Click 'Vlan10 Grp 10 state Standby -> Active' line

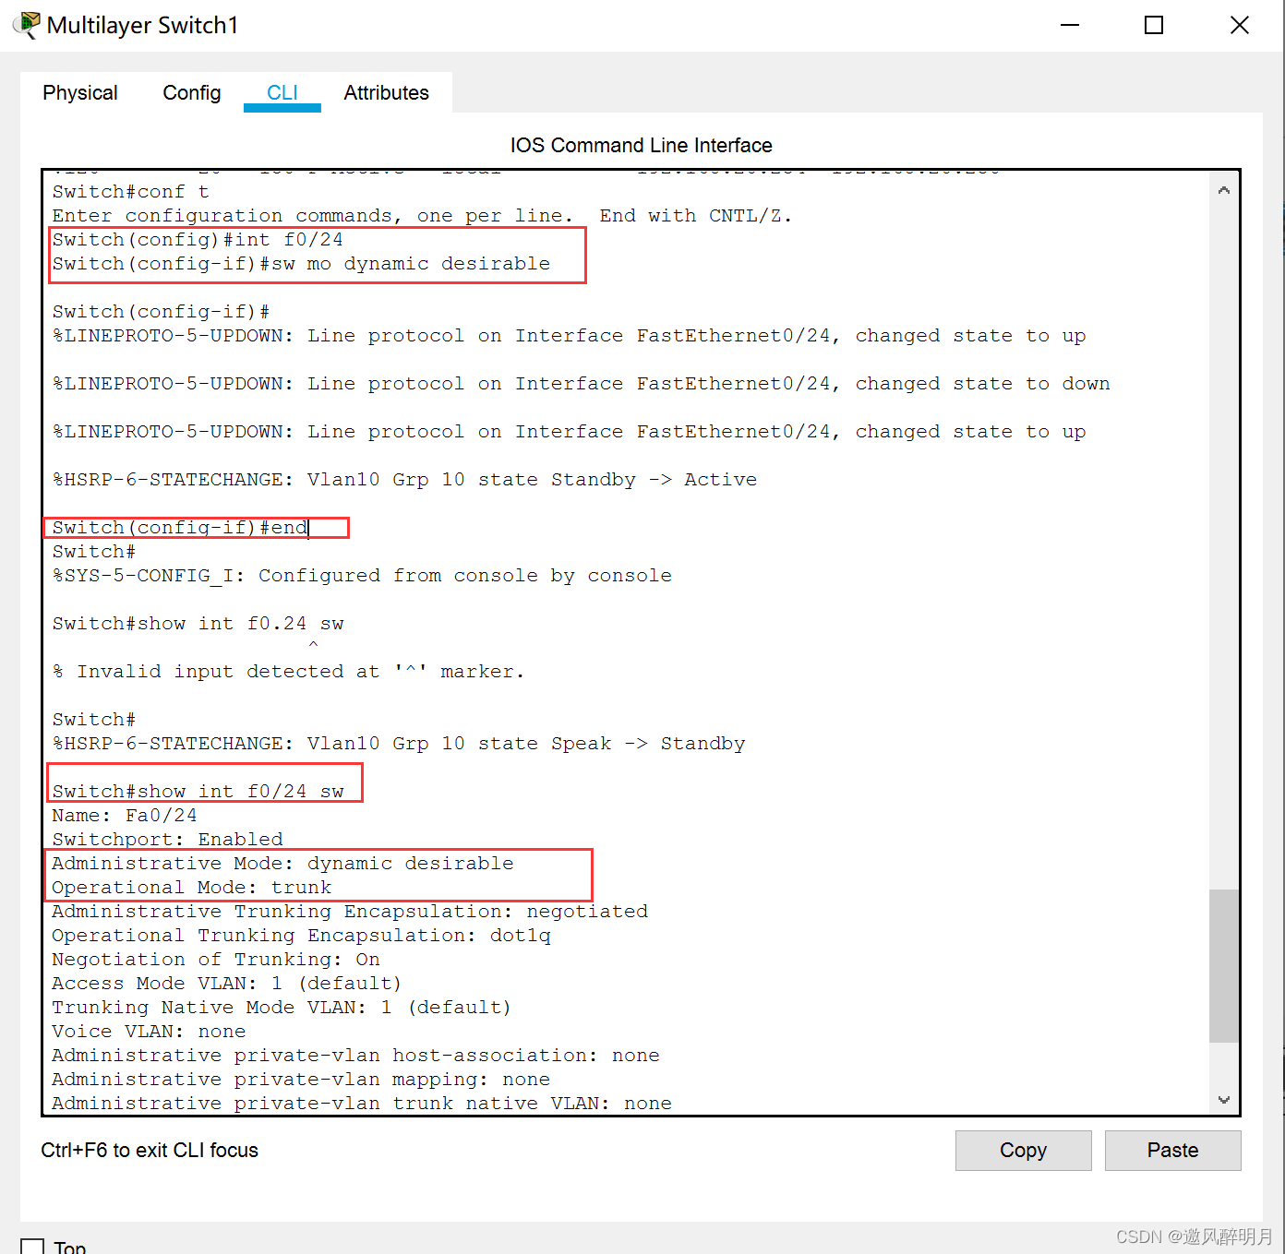[x=404, y=479]
